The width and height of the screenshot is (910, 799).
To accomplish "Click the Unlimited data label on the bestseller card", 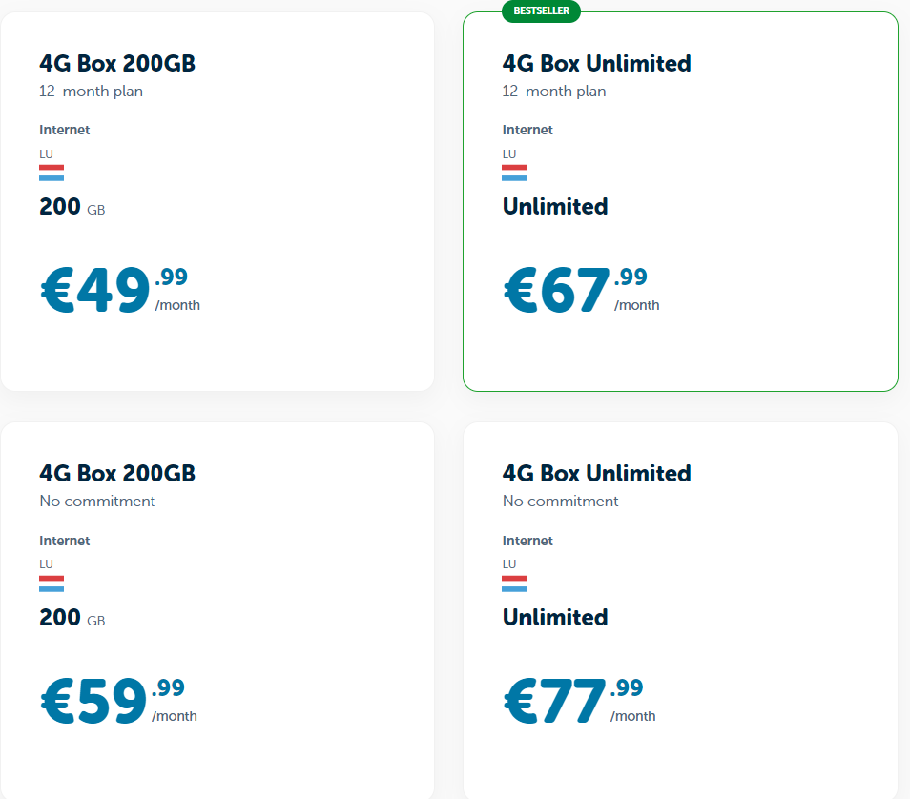I will 555,207.
